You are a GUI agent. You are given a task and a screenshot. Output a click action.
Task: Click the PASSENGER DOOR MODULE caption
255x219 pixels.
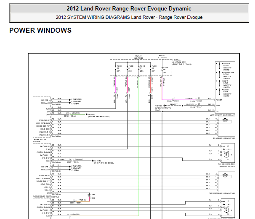click(x=46, y=197)
